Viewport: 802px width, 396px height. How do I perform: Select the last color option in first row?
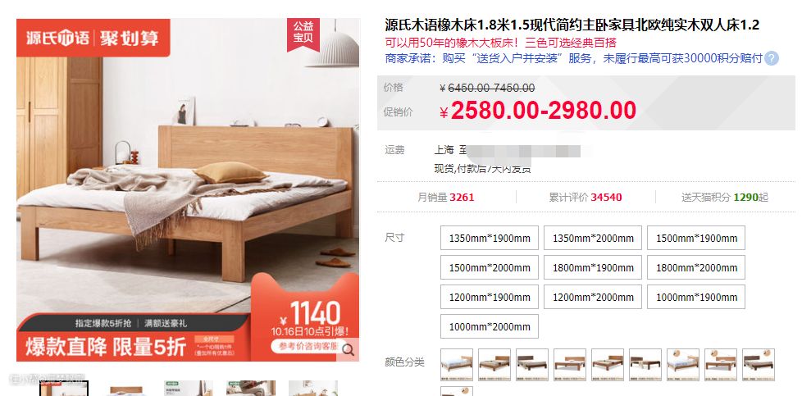pyautogui.click(x=759, y=365)
